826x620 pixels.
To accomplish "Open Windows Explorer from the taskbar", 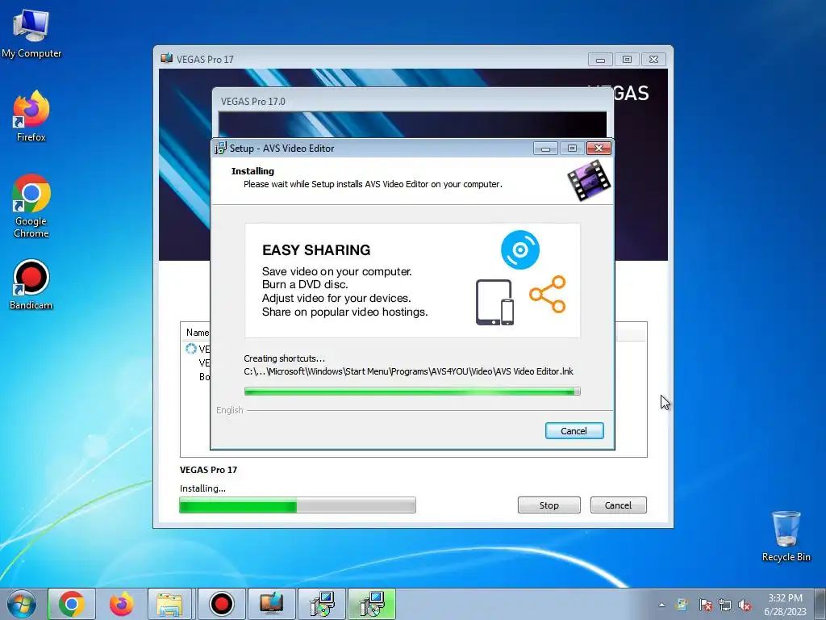I will click(x=170, y=604).
